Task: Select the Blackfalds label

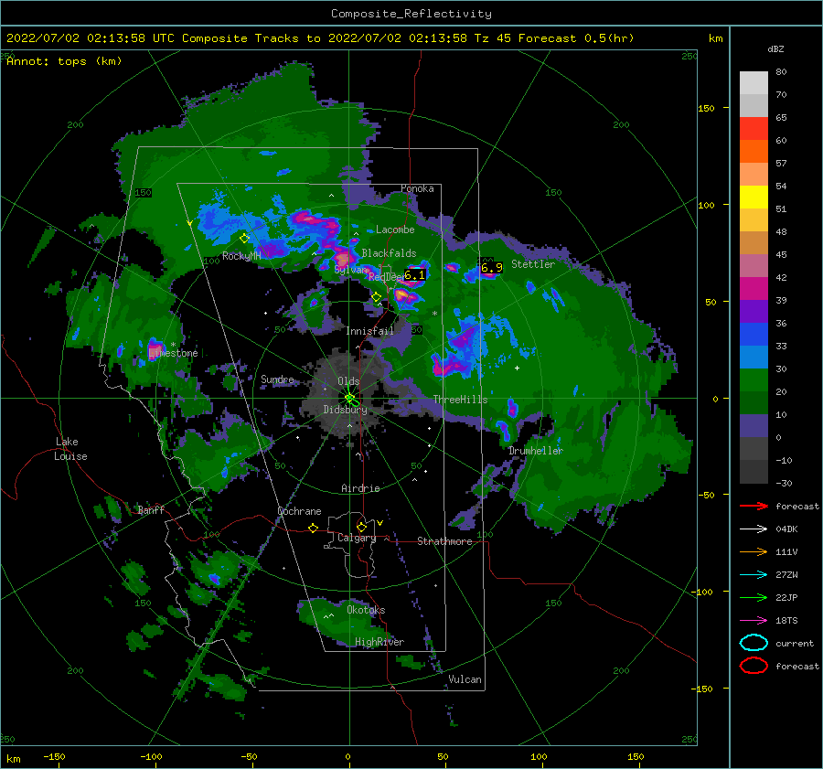Action: (x=389, y=253)
